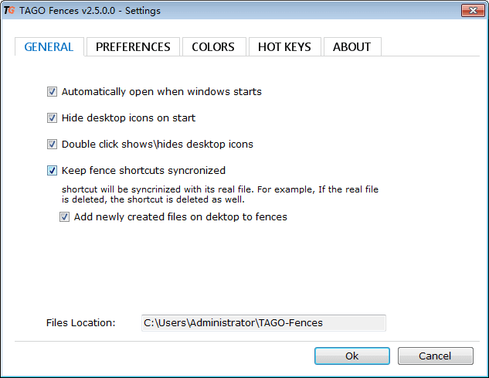This screenshot has height=378, width=489.
Task: Switch to the GENERAL tab
Action: coord(49,47)
